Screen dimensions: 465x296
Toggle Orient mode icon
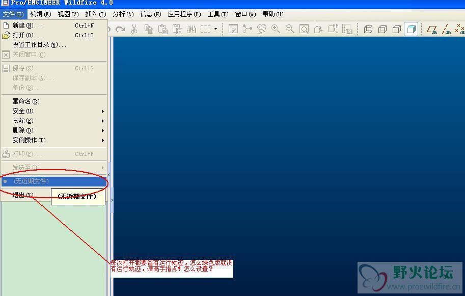pyautogui.click(x=261, y=29)
